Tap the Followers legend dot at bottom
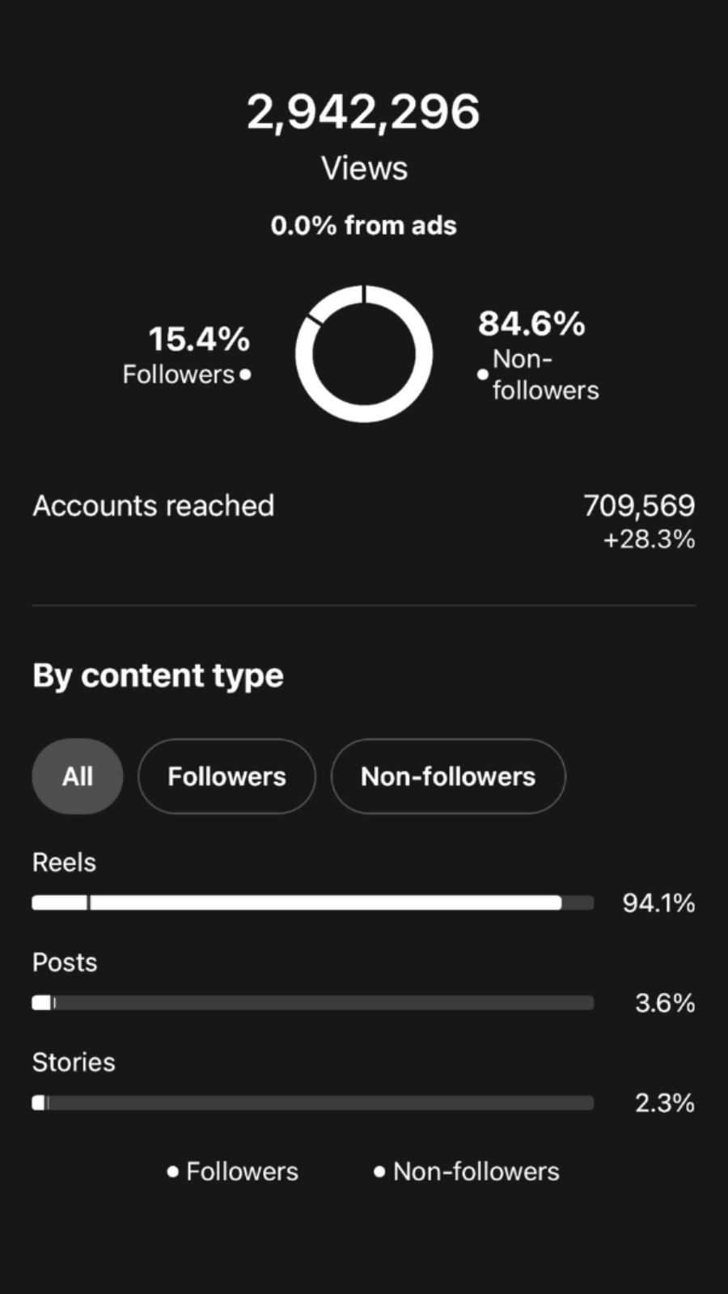This screenshot has width=728, height=1294. 172,1171
